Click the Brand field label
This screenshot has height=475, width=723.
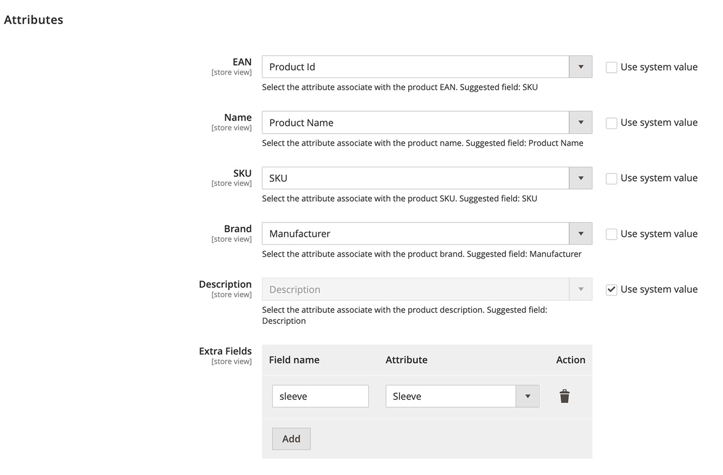click(238, 229)
